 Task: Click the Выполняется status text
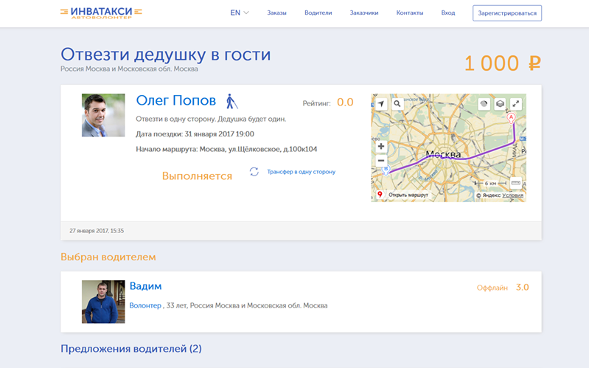pyautogui.click(x=198, y=176)
